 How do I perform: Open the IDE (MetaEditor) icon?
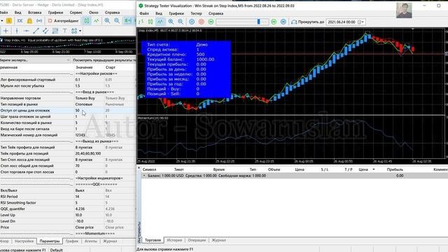click(x=20, y=21)
